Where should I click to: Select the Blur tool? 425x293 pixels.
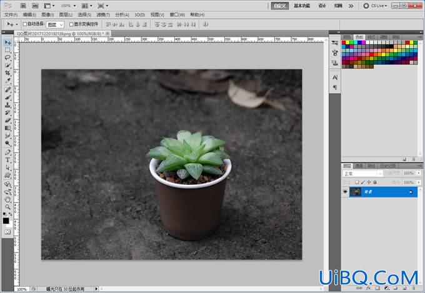pos(7,136)
